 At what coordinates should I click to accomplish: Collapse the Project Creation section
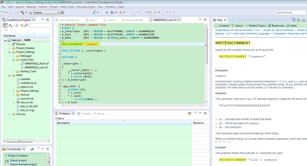click(6, 156)
